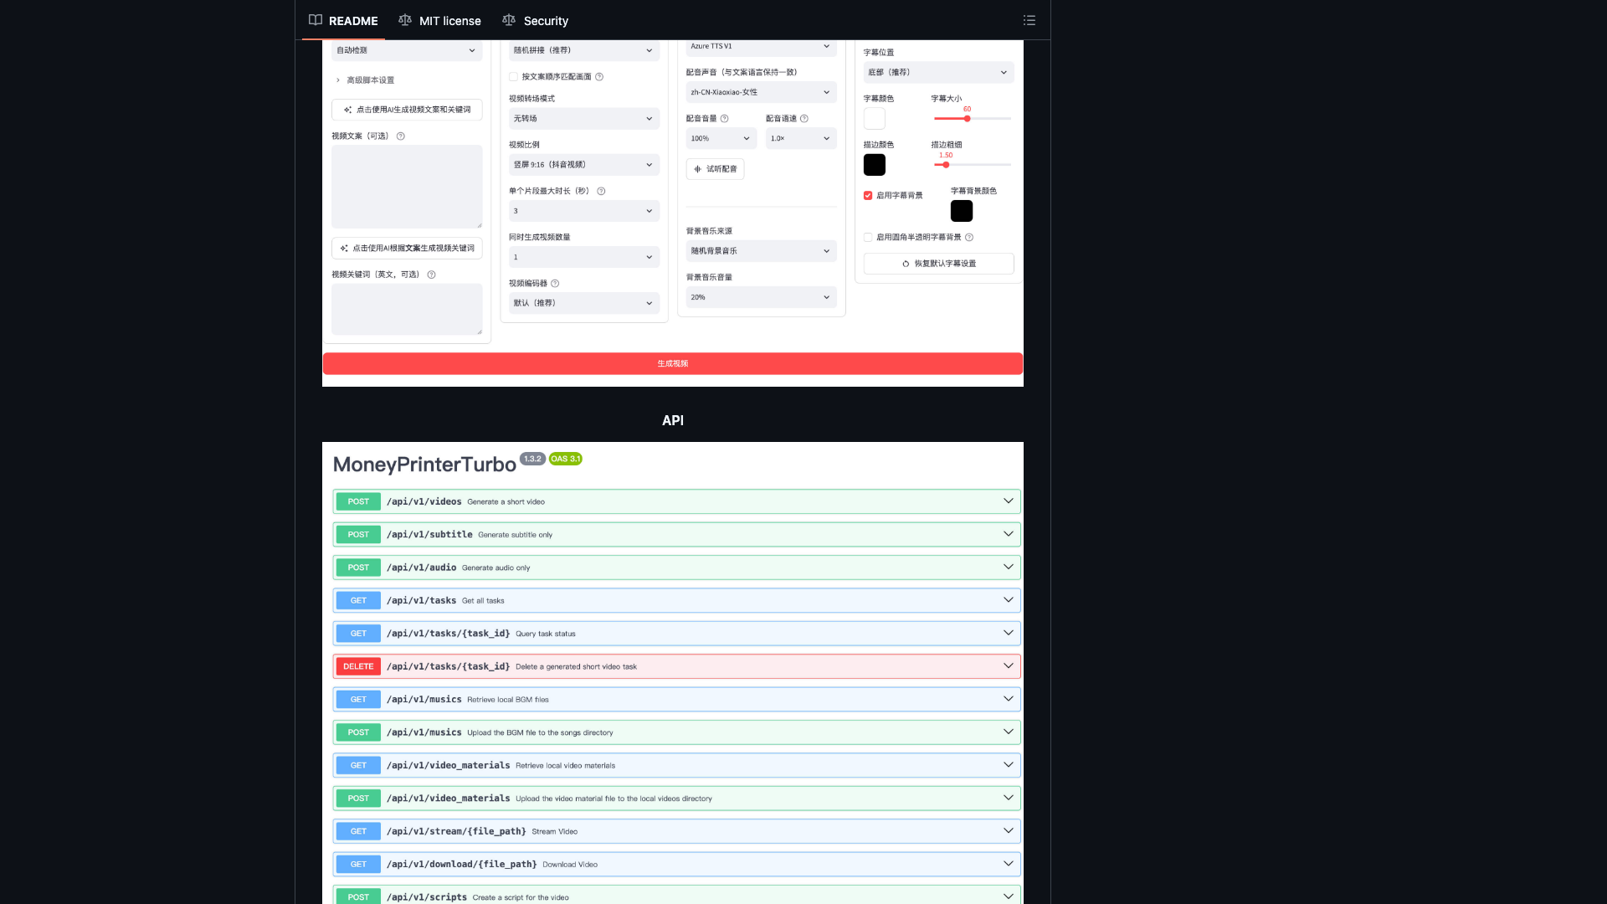
Task: Click help icon next to 视频编码器
Action: click(555, 284)
